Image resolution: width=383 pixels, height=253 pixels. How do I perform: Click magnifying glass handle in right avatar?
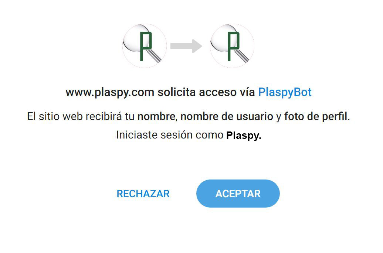click(x=243, y=55)
